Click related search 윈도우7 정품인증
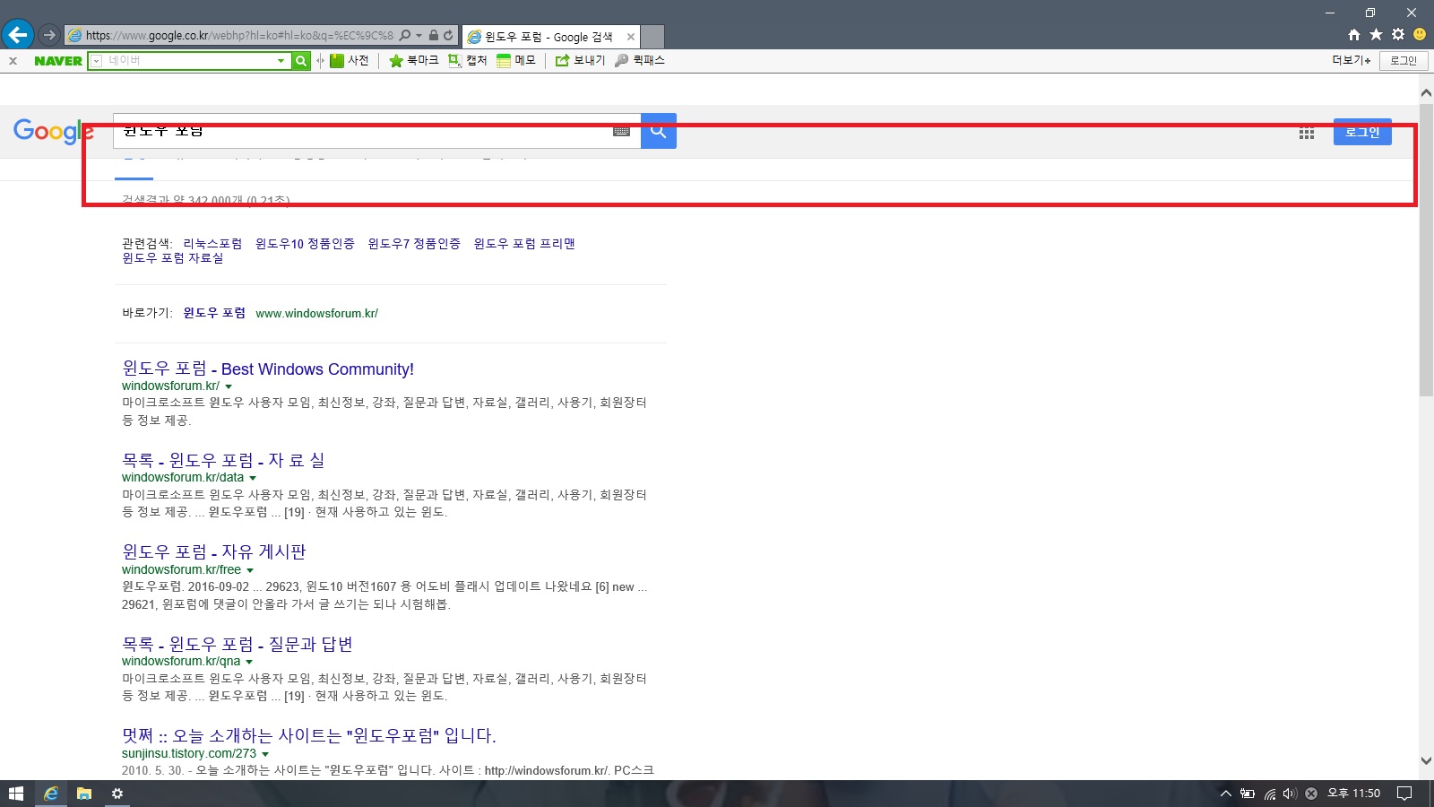Image resolution: width=1434 pixels, height=807 pixels. [x=414, y=243]
